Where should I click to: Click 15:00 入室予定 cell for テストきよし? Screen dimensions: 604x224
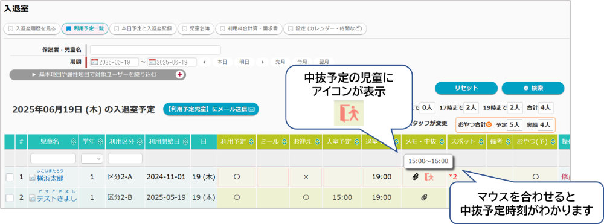pos(342,197)
